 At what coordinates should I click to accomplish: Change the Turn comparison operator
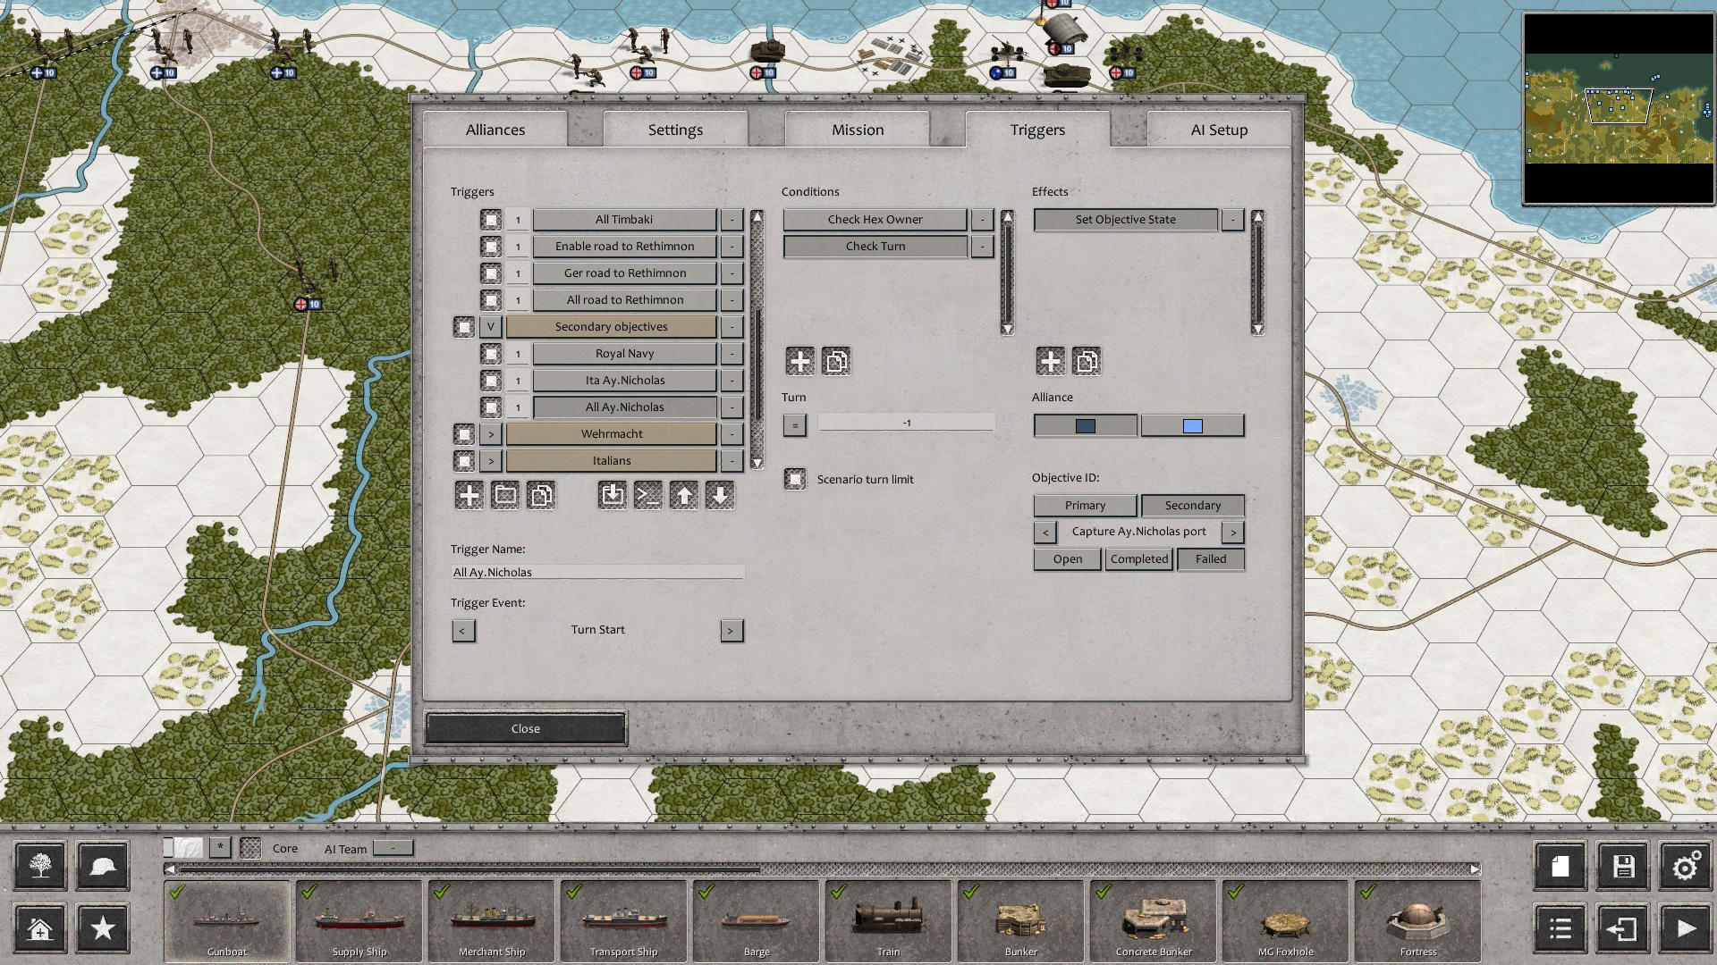click(795, 425)
